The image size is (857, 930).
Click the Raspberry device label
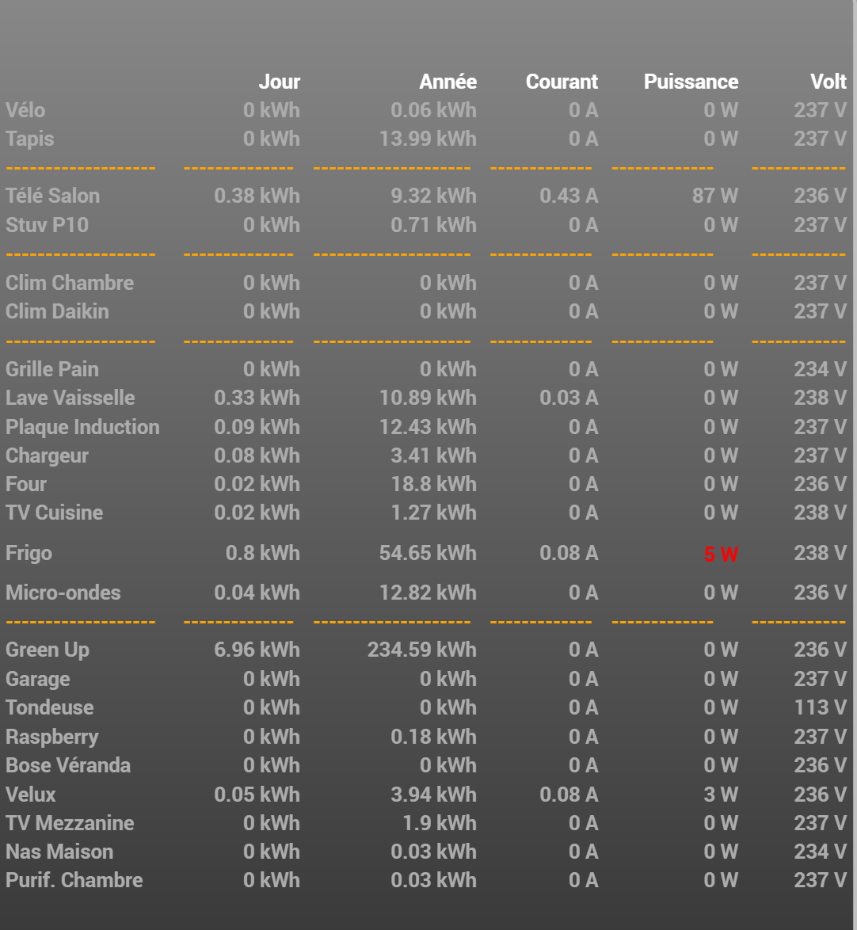pyautogui.click(x=52, y=738)
